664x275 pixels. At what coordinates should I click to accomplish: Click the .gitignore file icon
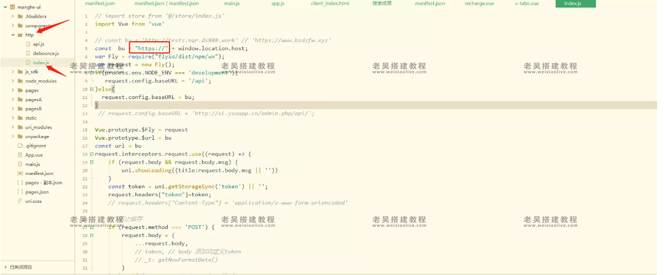[x=20, y=146]
